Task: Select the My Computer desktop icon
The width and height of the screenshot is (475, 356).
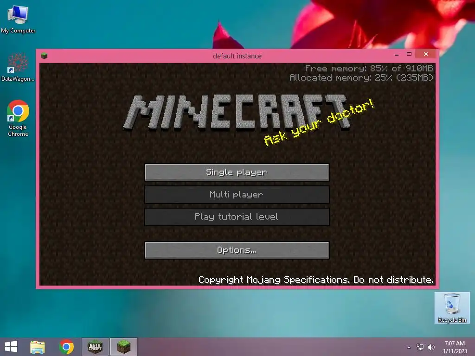Action: [x=18, y=19]
